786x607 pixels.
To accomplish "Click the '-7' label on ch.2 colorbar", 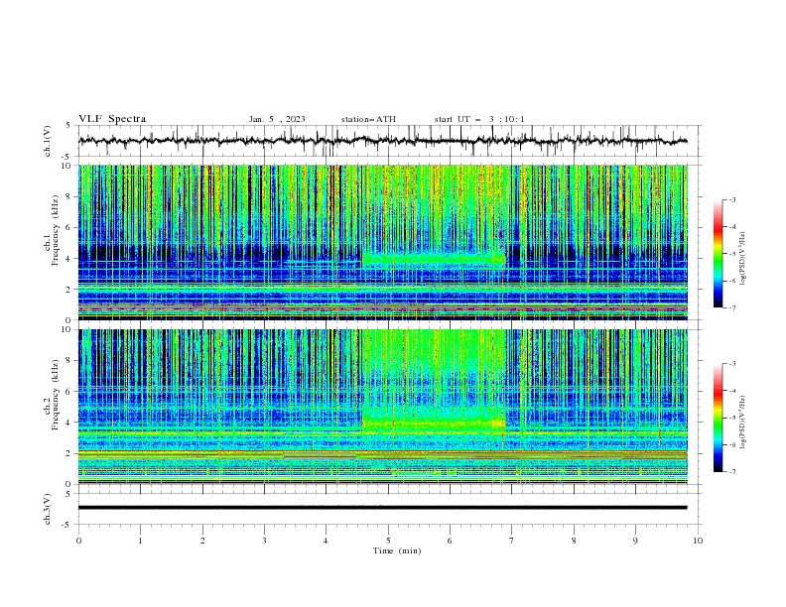I will (x=731, y=471).
